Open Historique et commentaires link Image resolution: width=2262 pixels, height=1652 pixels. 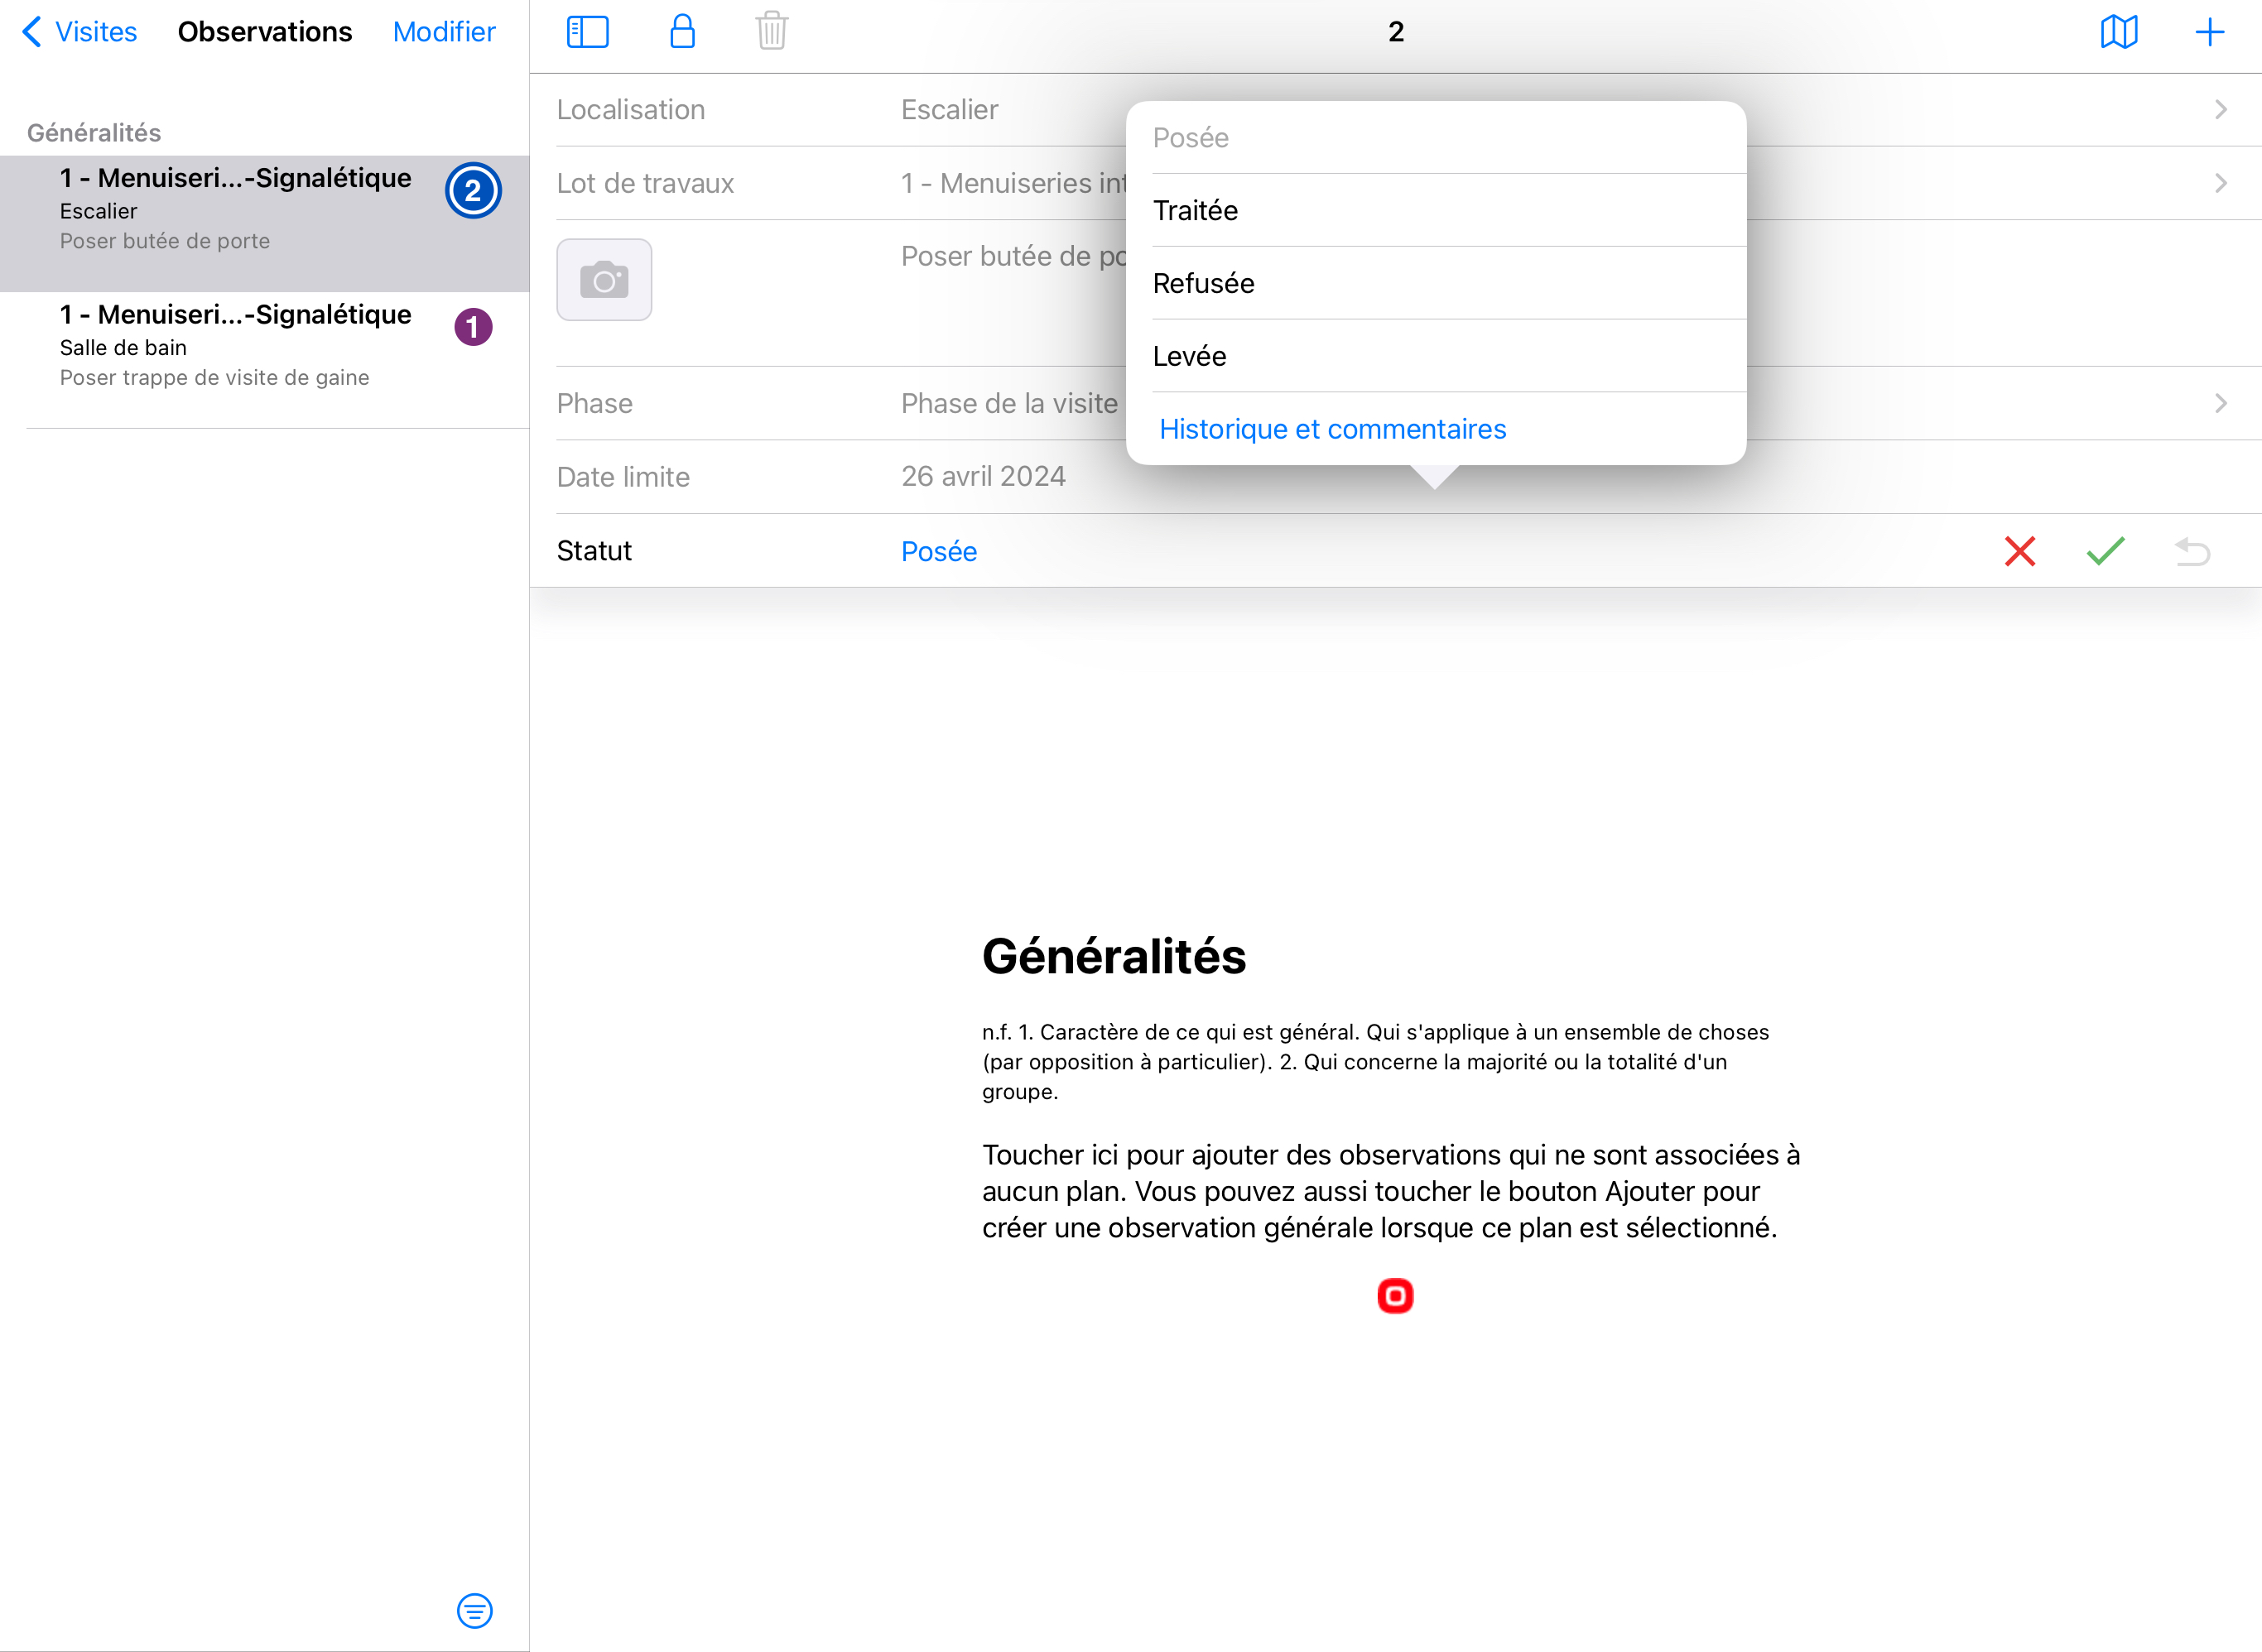coord(1332,429)
